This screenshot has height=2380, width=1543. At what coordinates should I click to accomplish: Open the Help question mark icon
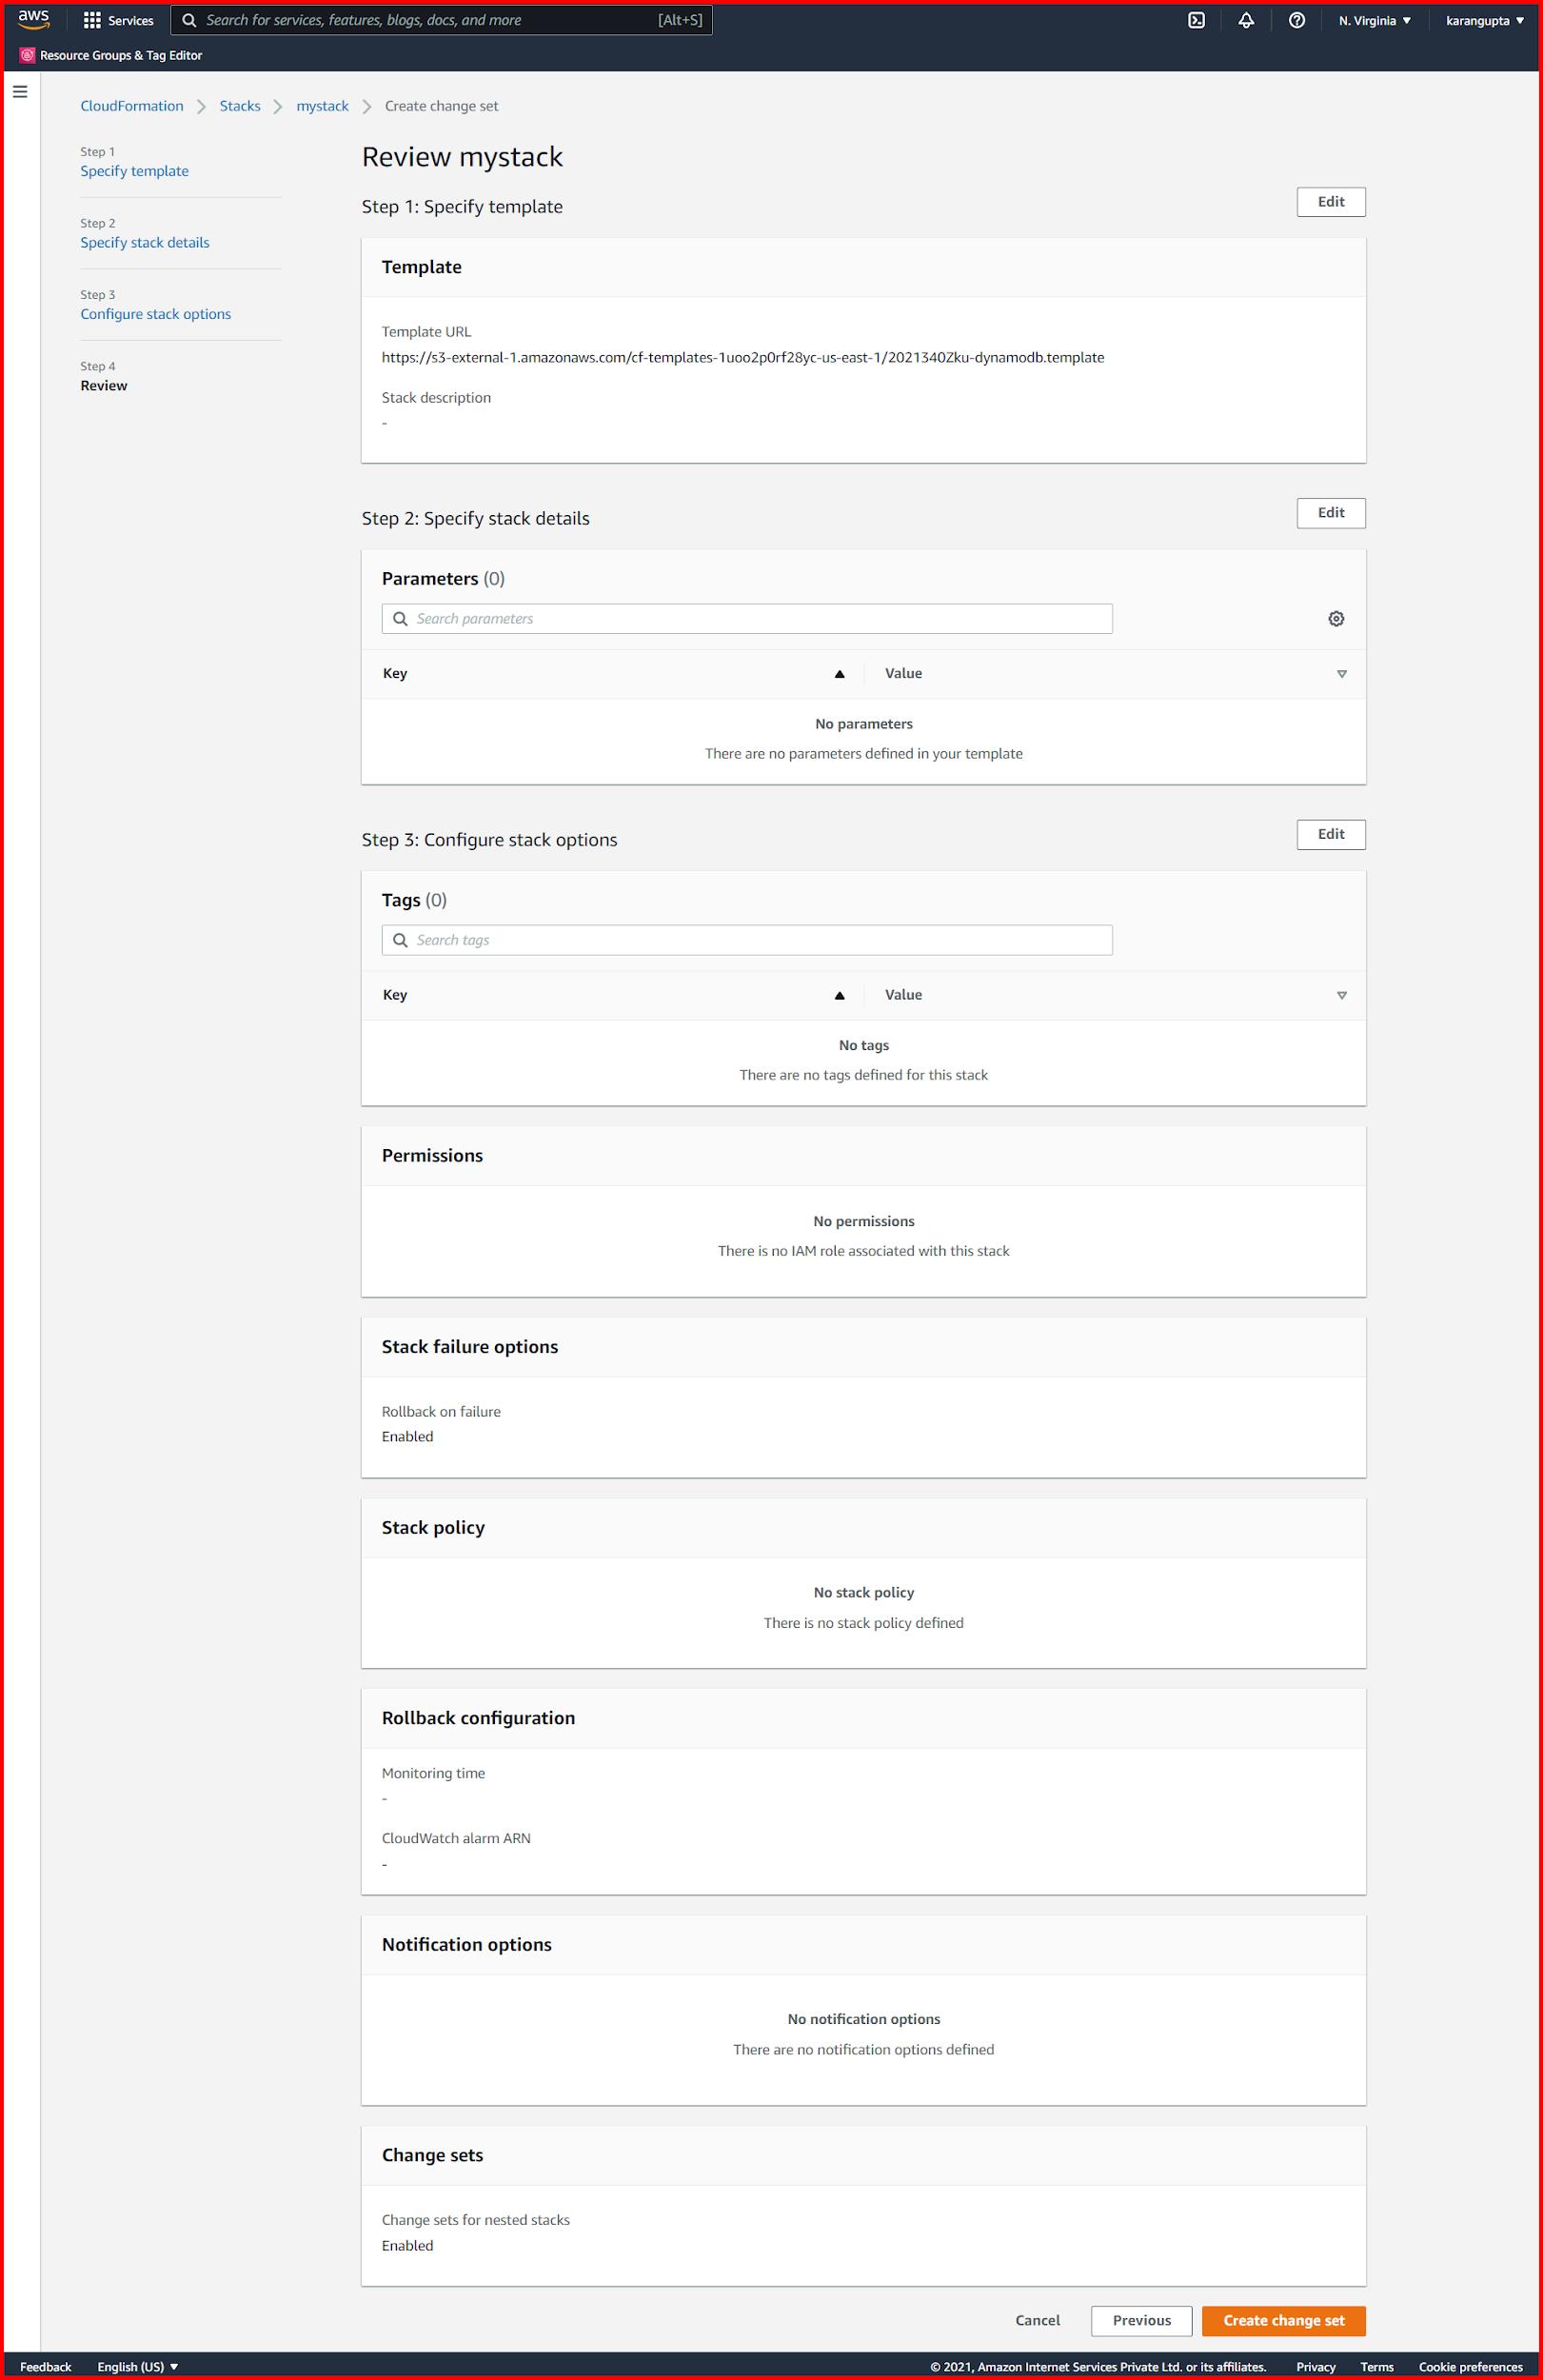click(1297, 20)
